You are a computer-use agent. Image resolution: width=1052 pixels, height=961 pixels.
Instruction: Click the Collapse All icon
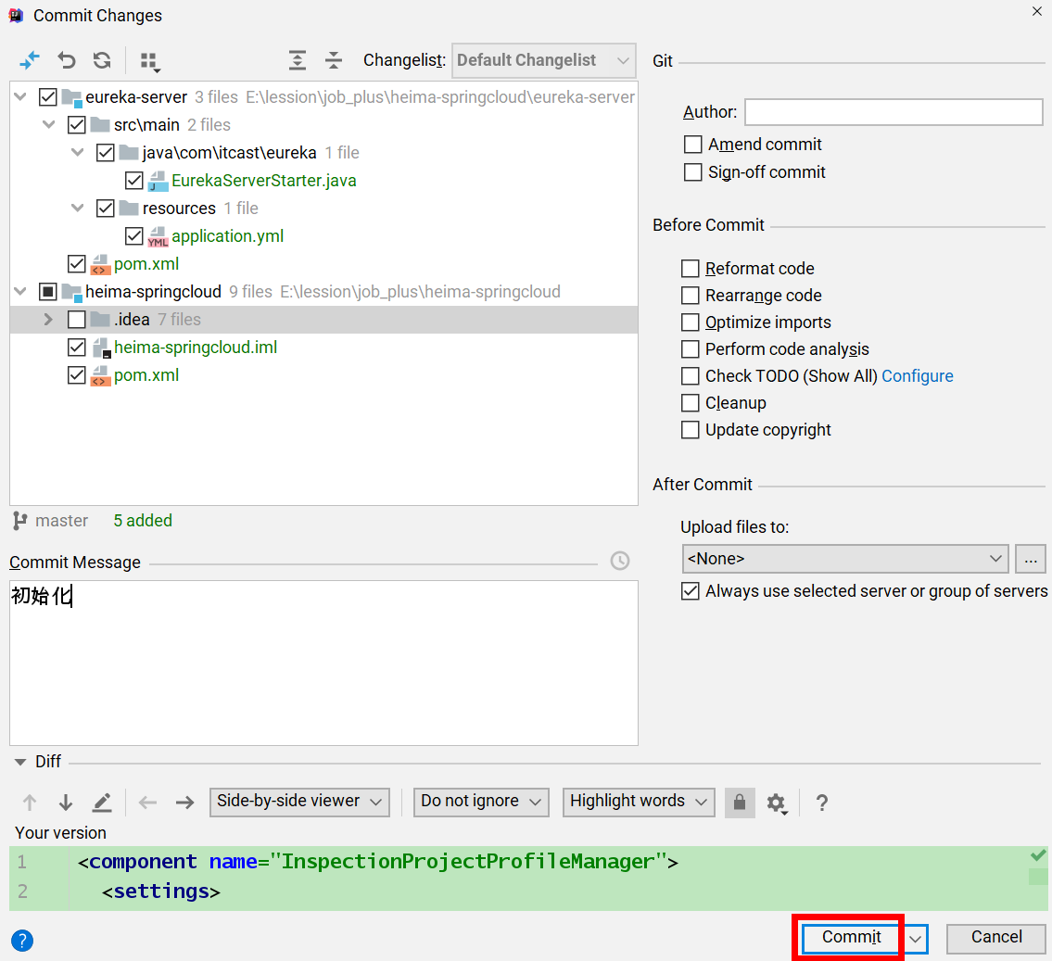[x=334, y=60]
